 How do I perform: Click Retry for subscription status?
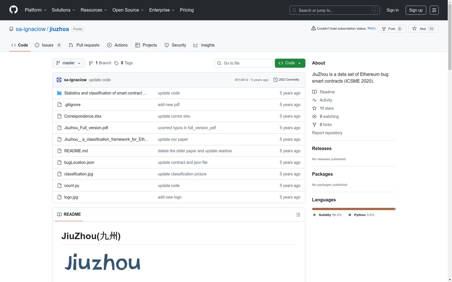[x=371, y=28]
